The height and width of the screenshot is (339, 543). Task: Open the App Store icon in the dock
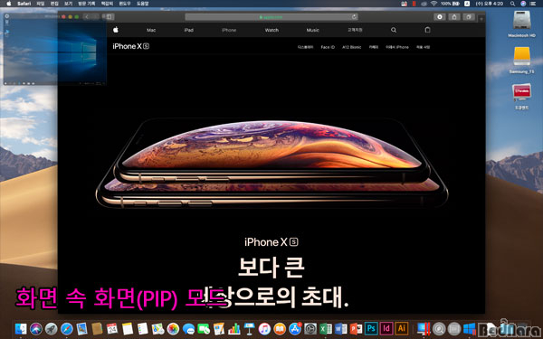(295, 328)
